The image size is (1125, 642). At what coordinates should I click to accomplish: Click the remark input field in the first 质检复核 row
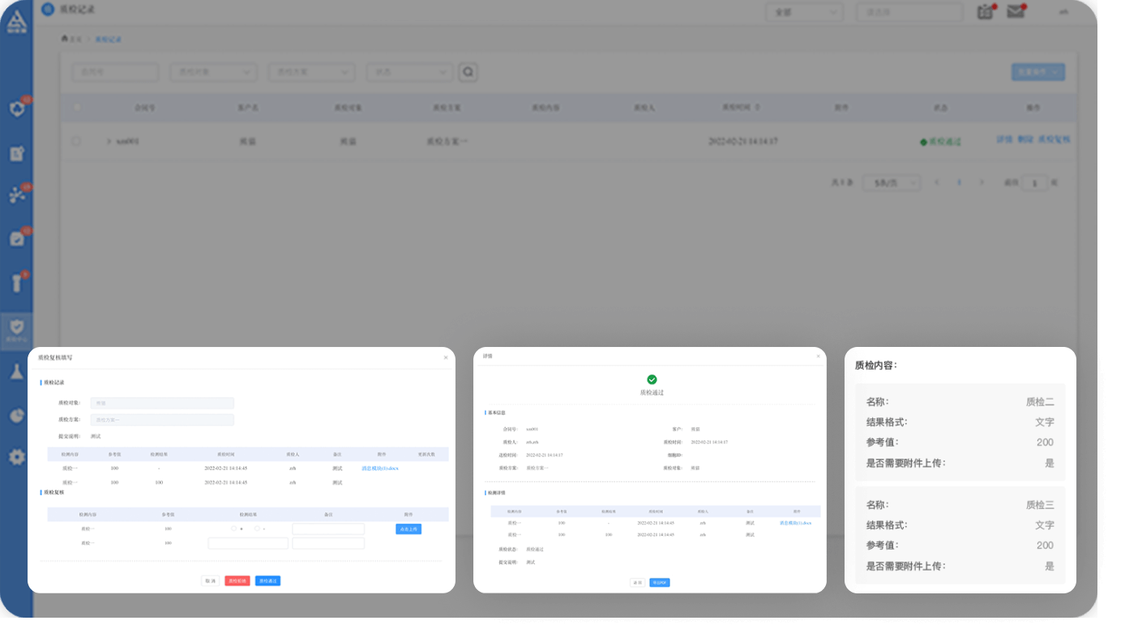coord(328,529)
